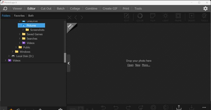Screen dimensions: 211x110
Task: Open the Insert objects panel
Action: tap(192, 17)
